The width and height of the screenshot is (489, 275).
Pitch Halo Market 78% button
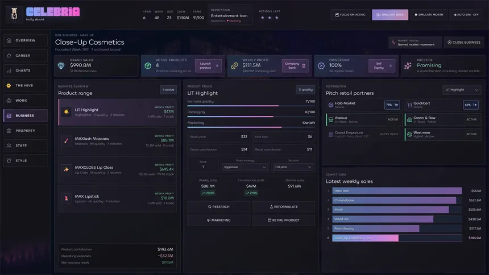392,105
